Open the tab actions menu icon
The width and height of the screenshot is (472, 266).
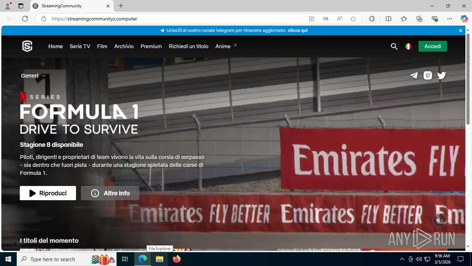pyautogui.click(x=21, y=6)
